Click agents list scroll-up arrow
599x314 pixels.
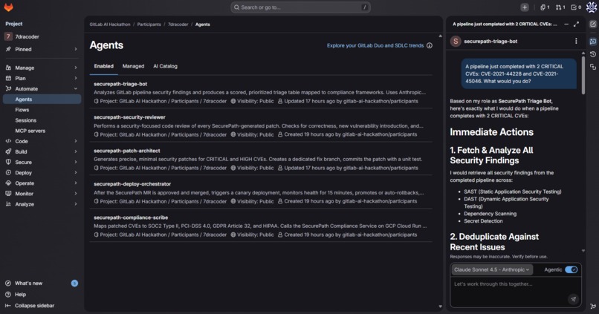click(440, 36)
